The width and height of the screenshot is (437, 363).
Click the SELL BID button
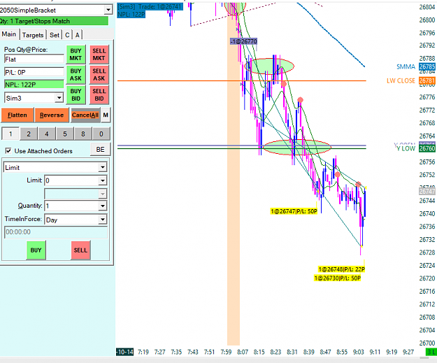[99, 95]
